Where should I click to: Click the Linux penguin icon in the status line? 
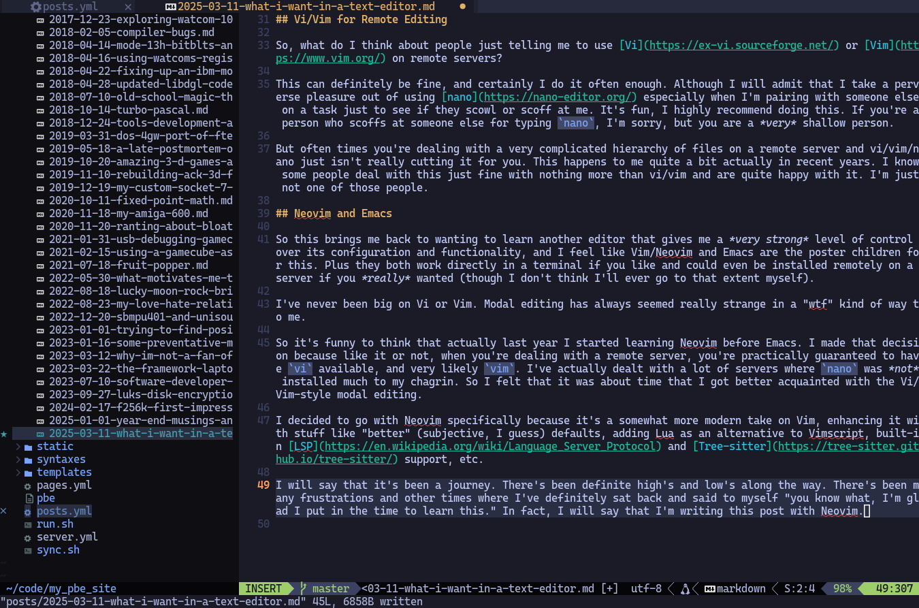(686, 589)
